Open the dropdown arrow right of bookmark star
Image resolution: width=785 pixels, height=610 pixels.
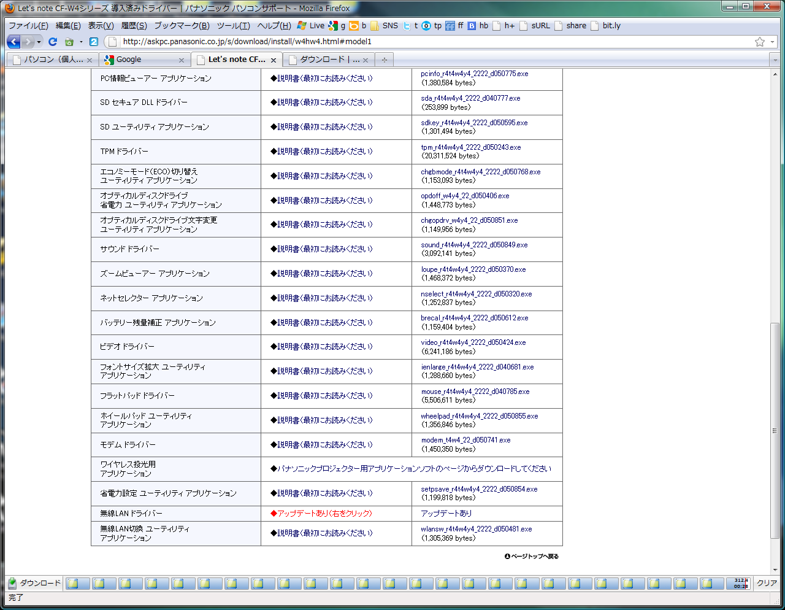(x=772, y=42)
